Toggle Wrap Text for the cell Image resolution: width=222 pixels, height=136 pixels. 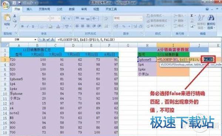click(106, 19)
